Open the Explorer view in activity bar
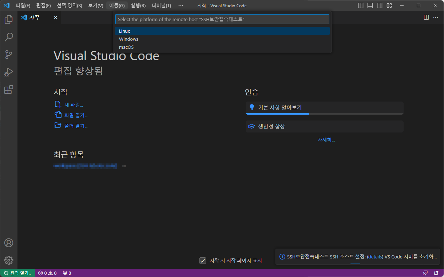Image resolution: width=444 pixels, height=277 pixels. [x=9, y=20]
